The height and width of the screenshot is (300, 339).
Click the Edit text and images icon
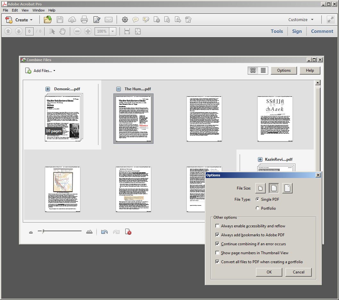click(97, 20)
